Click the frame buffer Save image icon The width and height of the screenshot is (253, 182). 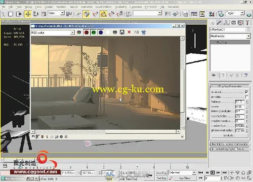(x=122, y=32)
